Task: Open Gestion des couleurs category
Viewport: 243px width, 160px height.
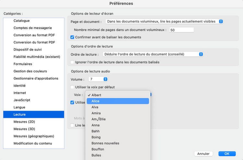Action: (x=30, y=71)
